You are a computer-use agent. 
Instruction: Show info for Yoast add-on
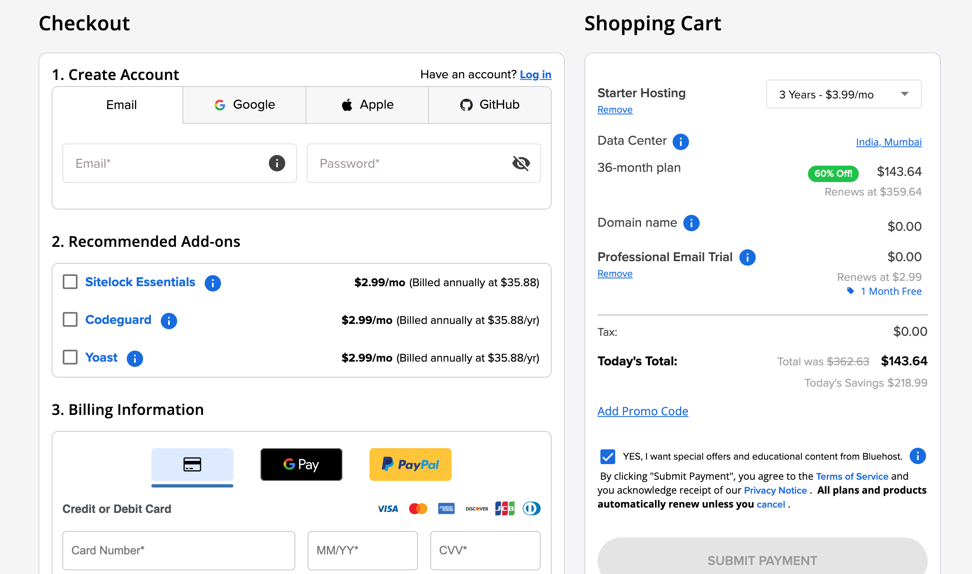click(x=135, y=358)
